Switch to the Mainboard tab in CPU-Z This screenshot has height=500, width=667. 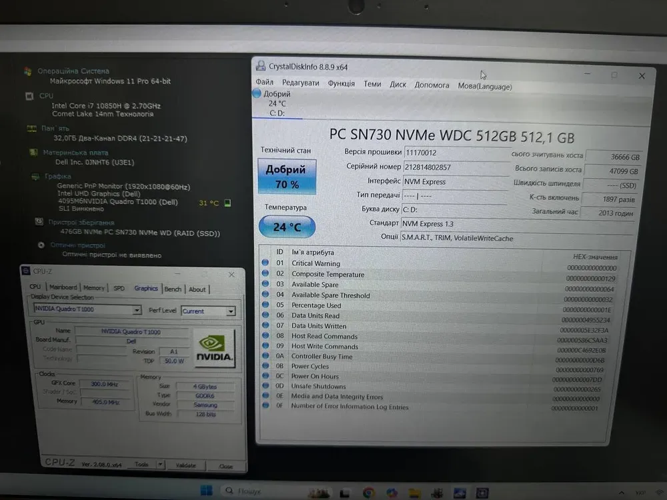coord(63,288)
